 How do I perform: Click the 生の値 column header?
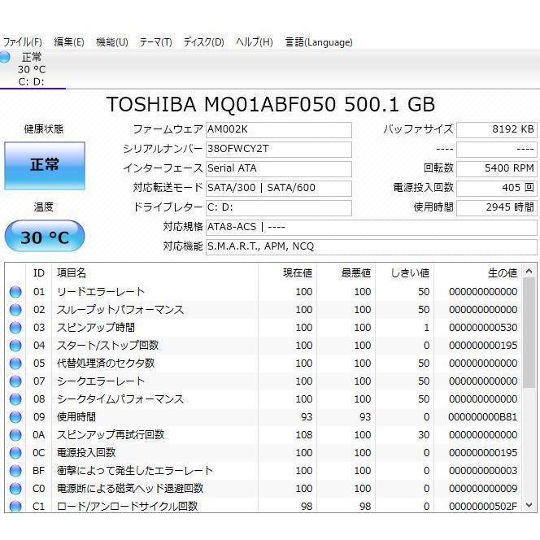pos(477,273)
